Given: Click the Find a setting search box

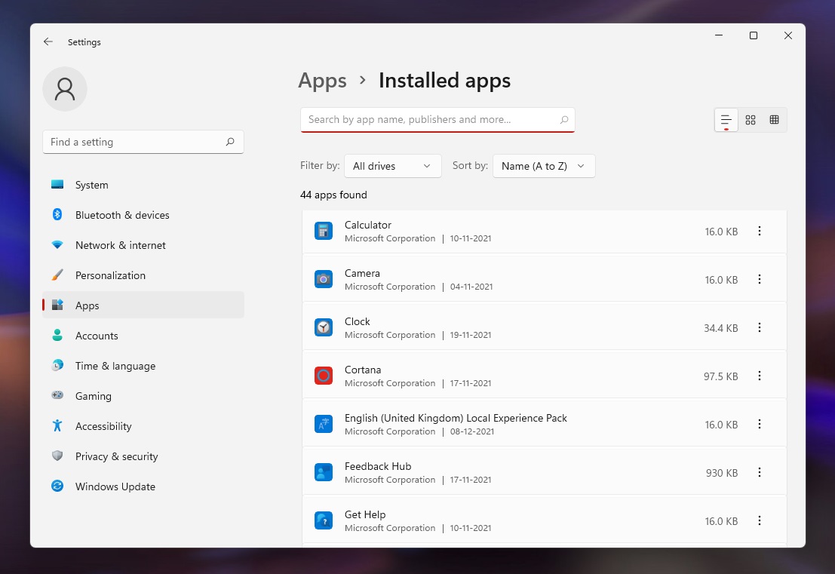Looking at the screenshot, I should [x=143, y=141].
